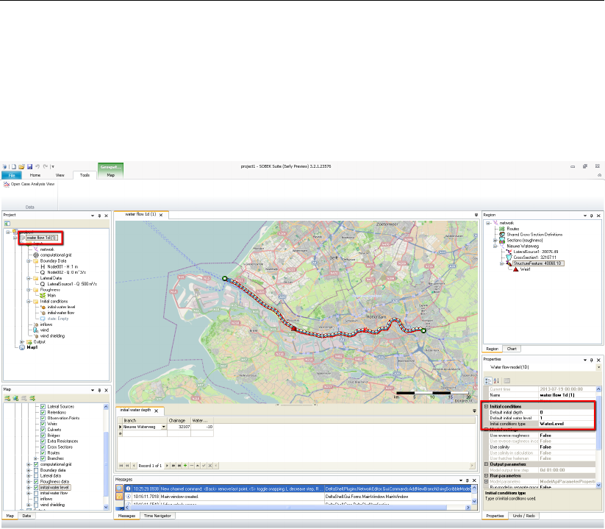Click the Categorized sort icon in Properties panel

[487, 380]
